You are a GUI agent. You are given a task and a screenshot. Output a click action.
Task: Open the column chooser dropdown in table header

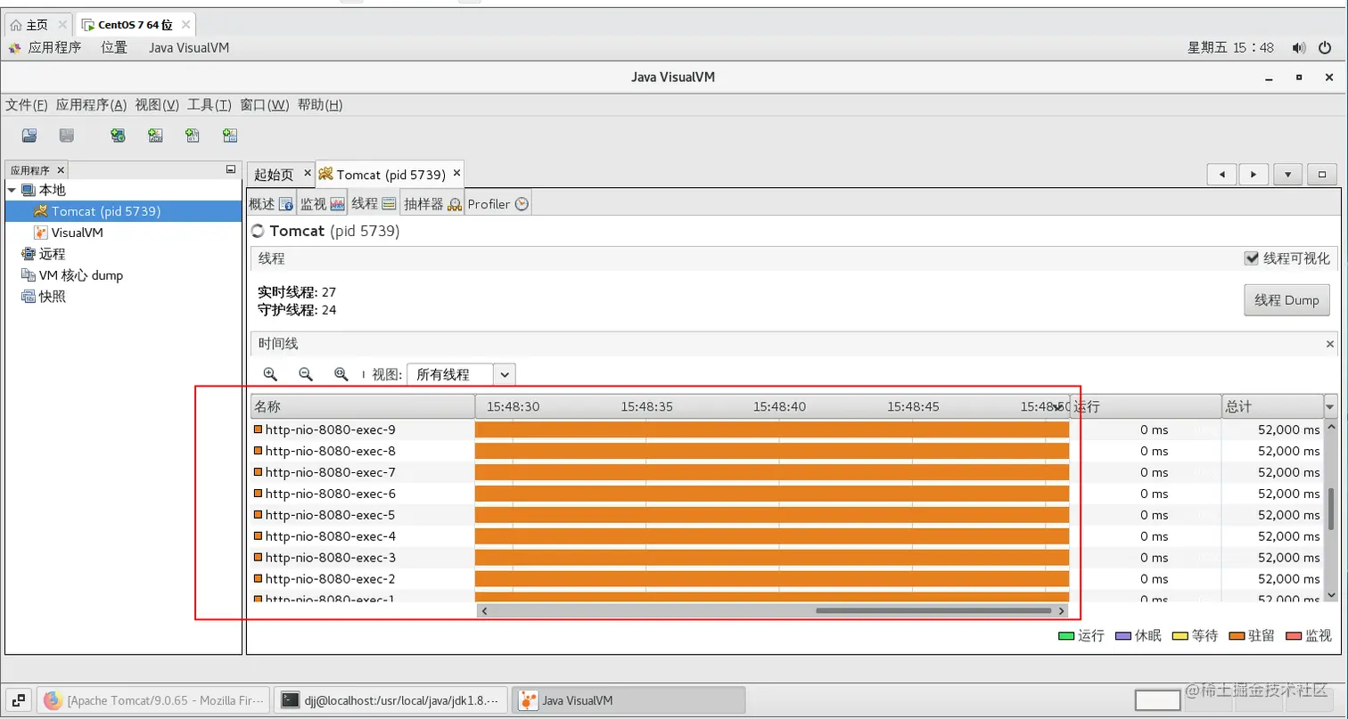click(1331, 406)
